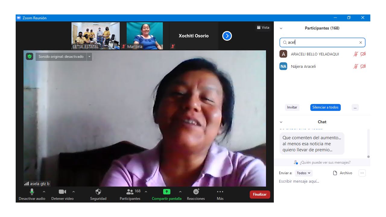
Task: Open the Sonido original dropdown arrow
Action: (x=89, y=57)
